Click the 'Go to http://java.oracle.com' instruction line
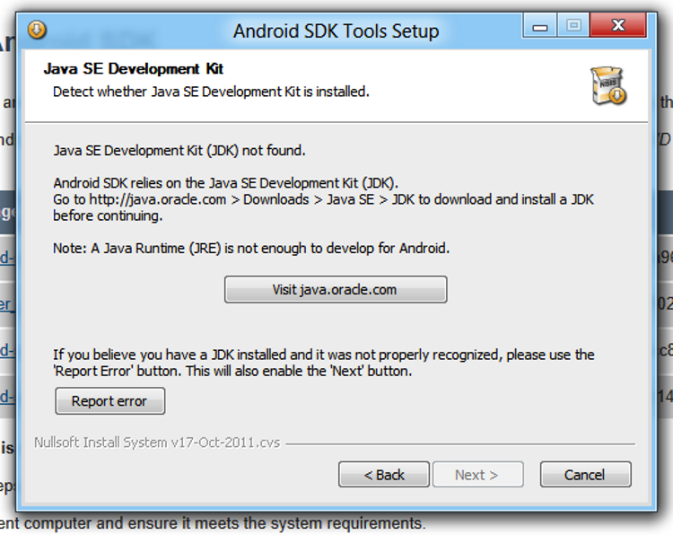Viewport: 673px width, 535px height. pos(324,199)
